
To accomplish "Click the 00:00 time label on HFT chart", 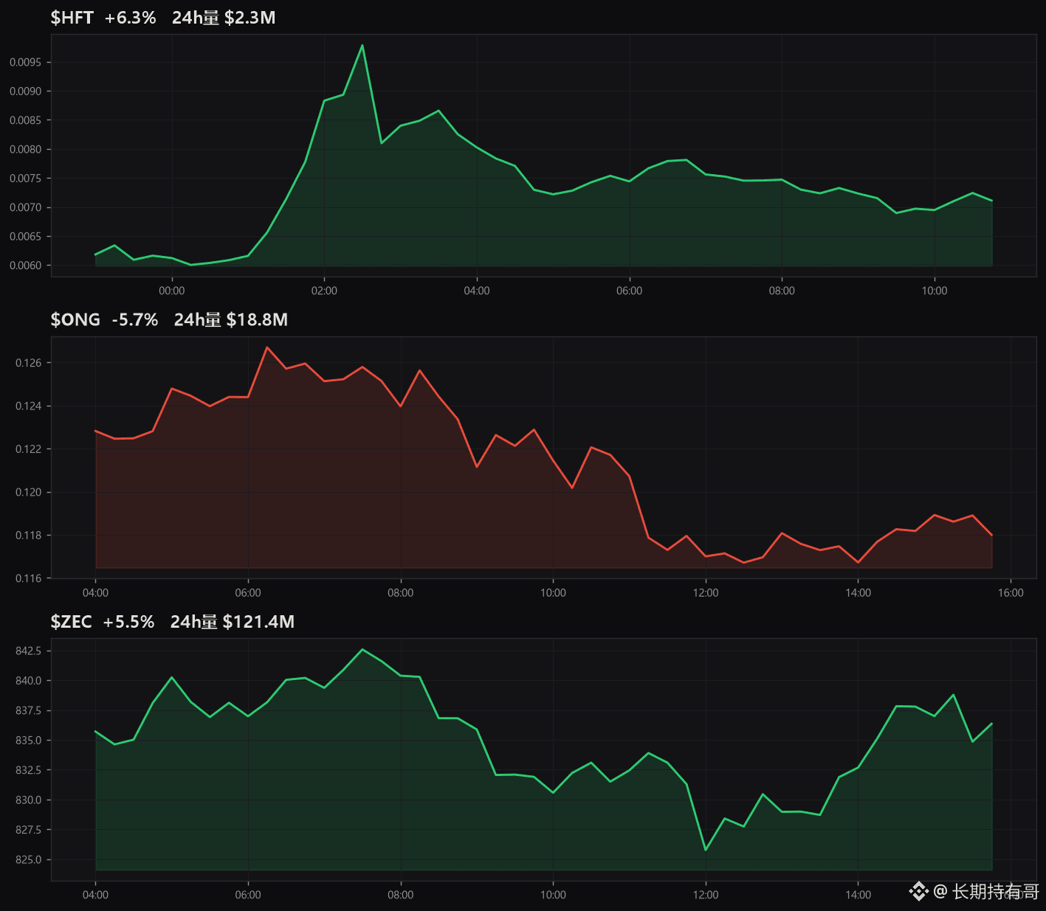I will [x=172, y=291].
